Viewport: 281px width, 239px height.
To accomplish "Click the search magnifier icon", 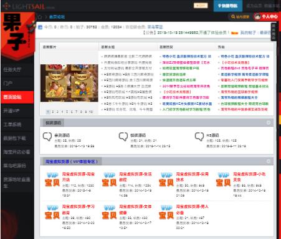I will point(233,17).
